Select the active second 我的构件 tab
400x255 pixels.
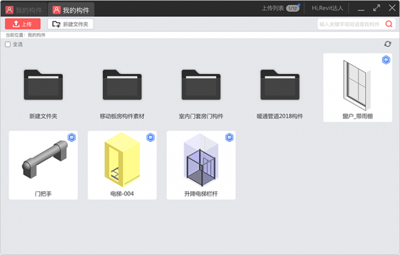(x=71, y=9)
